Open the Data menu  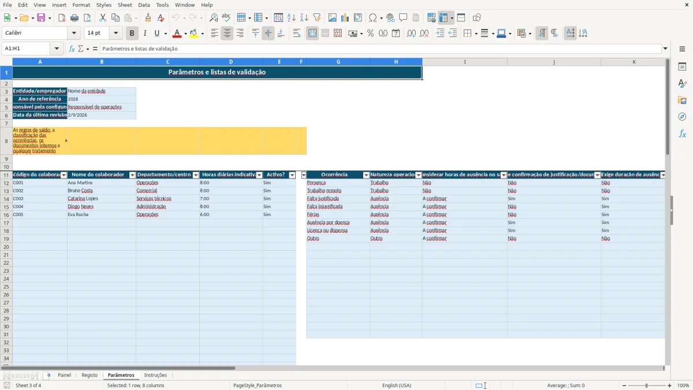(x=144, y=5)
